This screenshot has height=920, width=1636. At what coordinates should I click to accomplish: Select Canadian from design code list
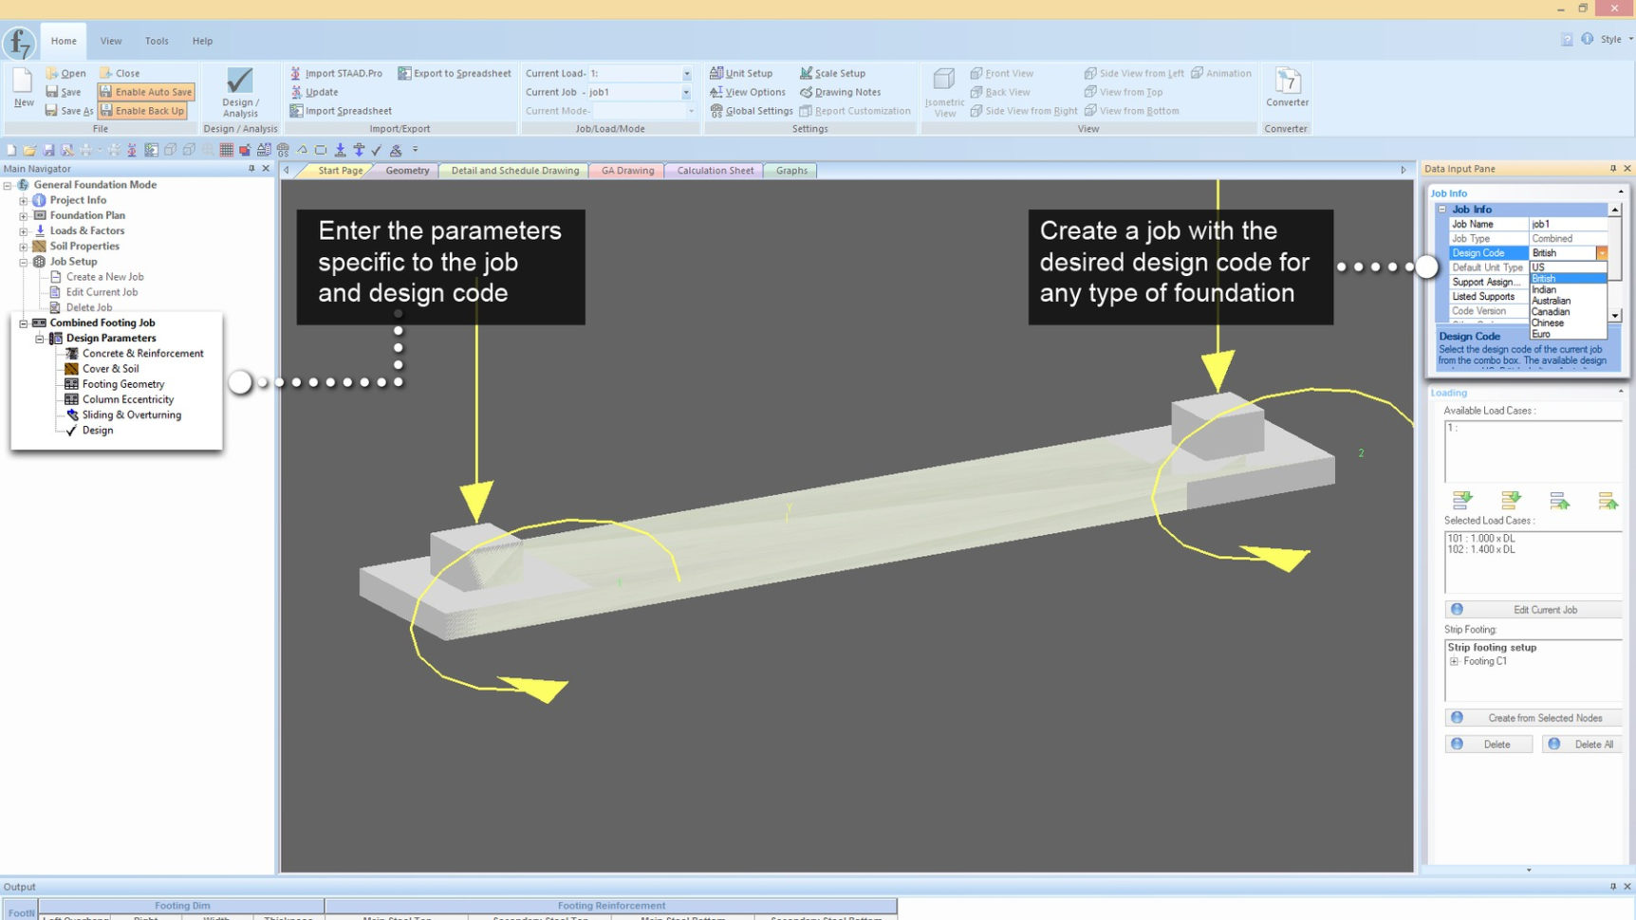[1551, 312]
